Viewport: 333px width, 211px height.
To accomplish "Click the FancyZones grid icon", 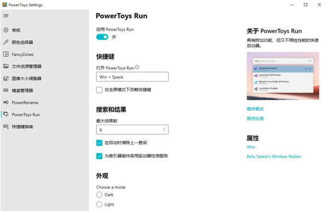I will click(6, 54).
